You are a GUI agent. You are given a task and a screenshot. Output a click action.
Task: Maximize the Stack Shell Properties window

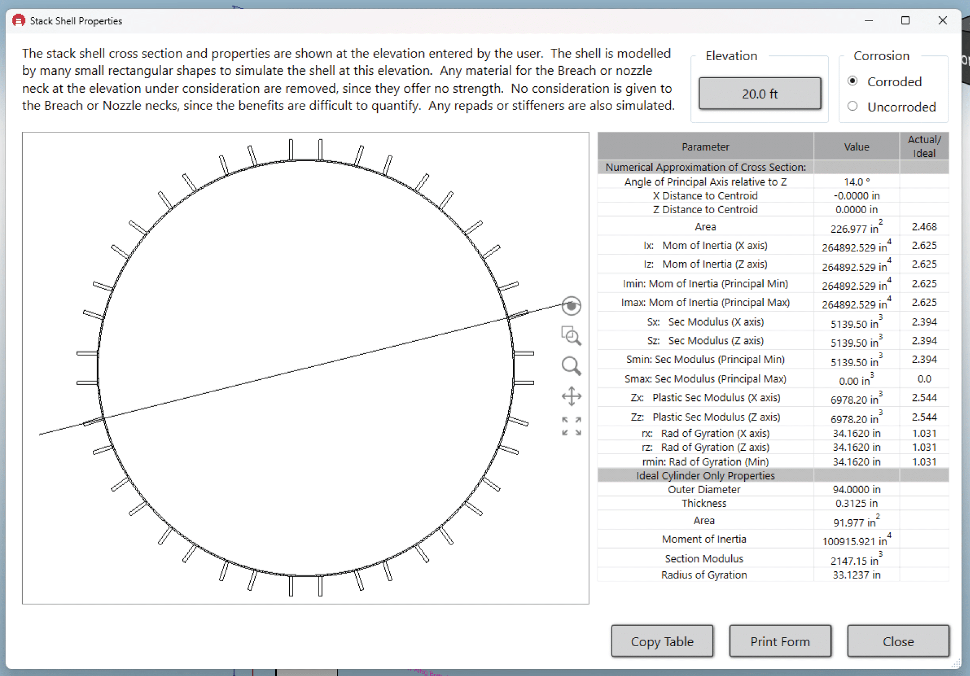pos(905,21)
